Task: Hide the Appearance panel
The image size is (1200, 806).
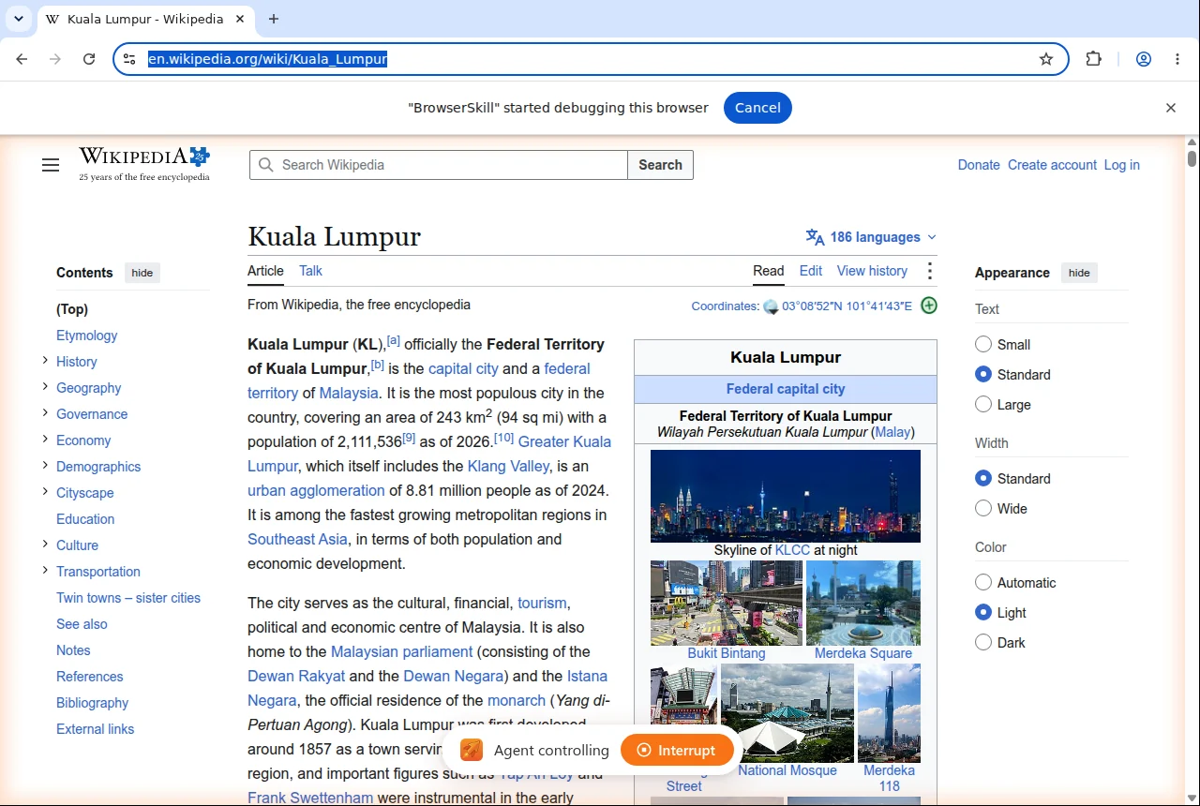Action: (x=1079, y=273)
